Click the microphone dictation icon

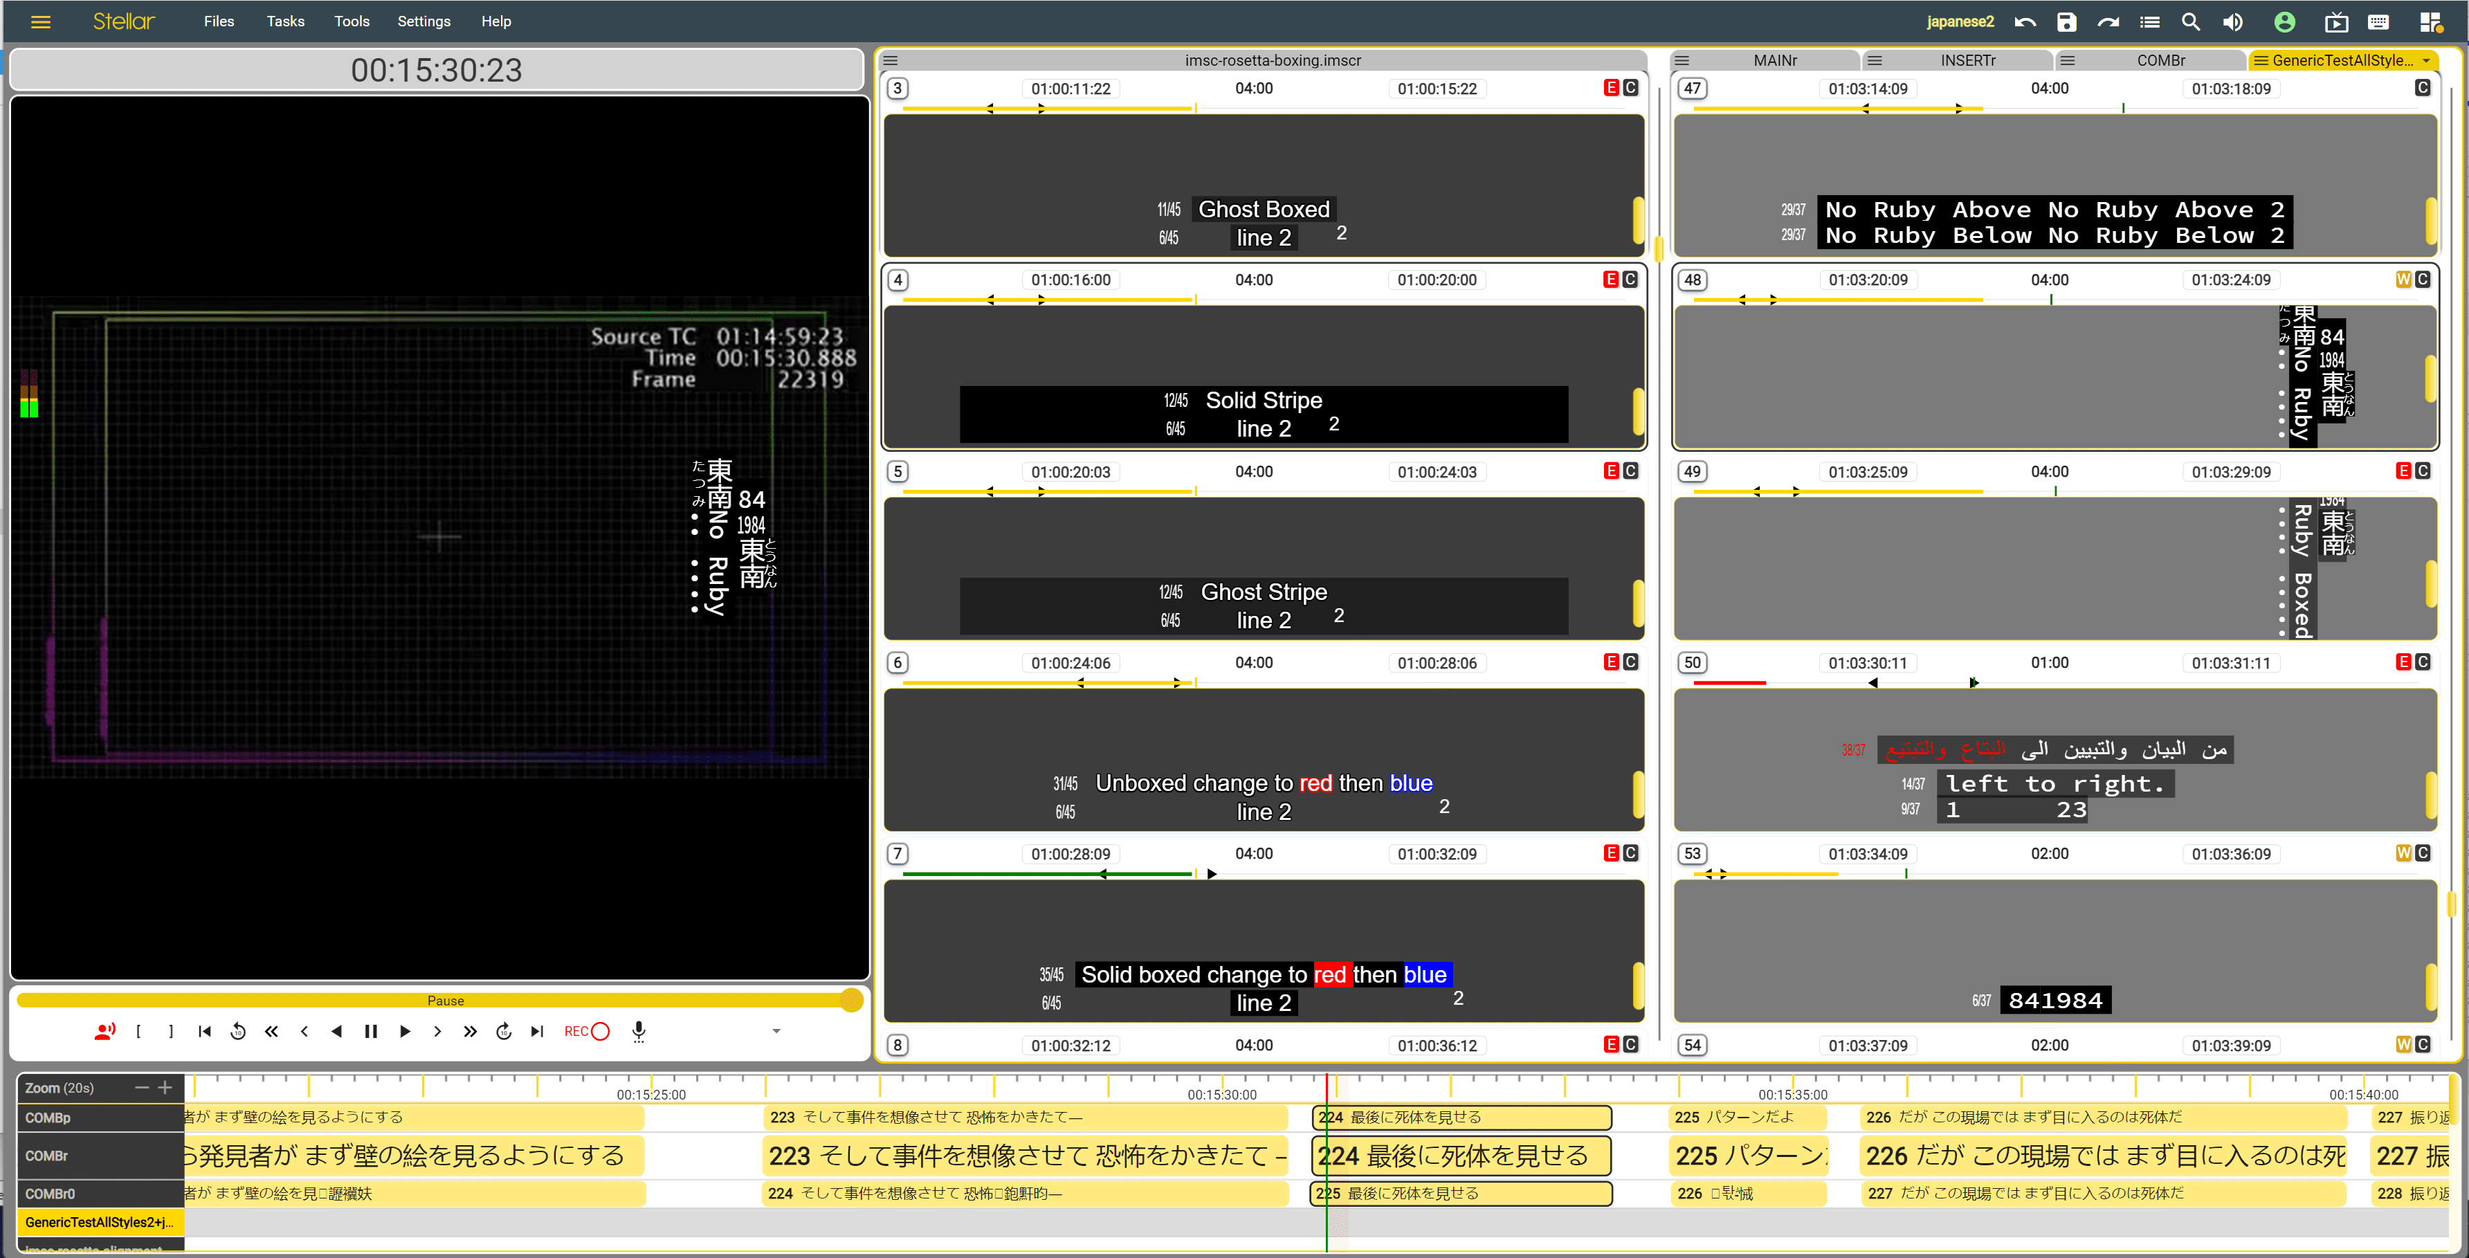638,1031
